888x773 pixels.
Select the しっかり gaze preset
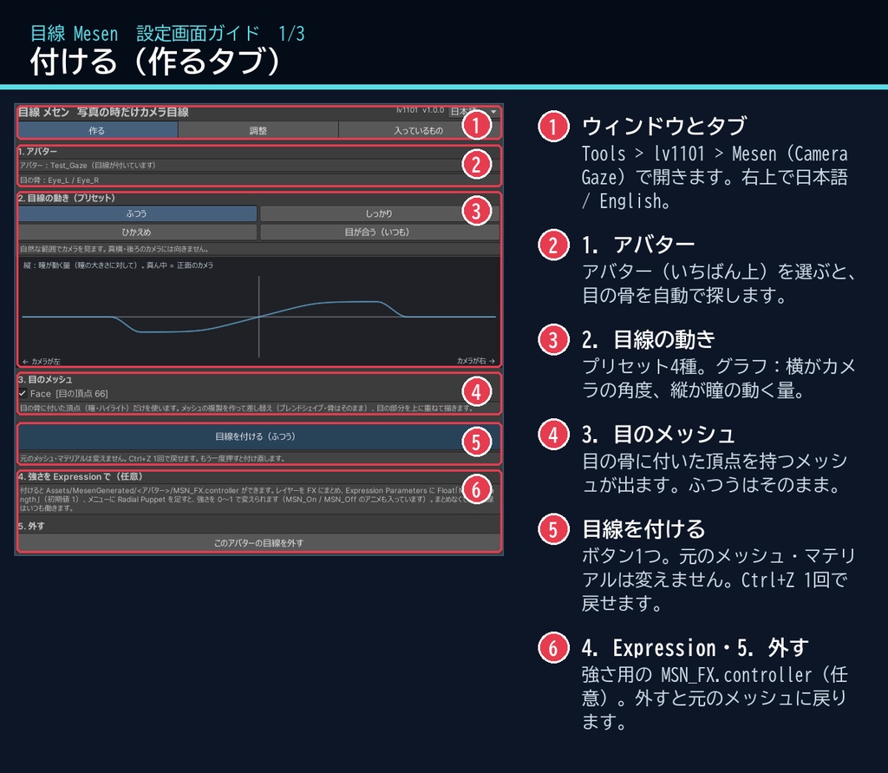(x=379, y=213)
